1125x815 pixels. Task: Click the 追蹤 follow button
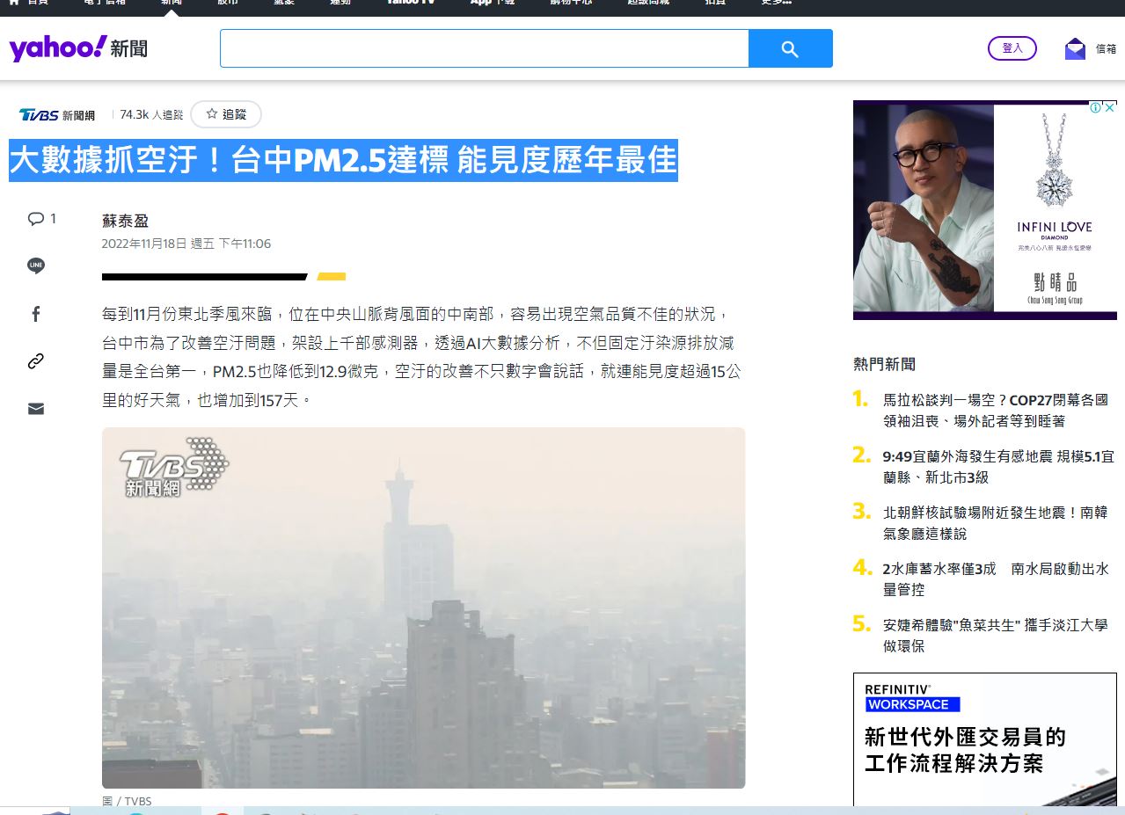(226, 114)
